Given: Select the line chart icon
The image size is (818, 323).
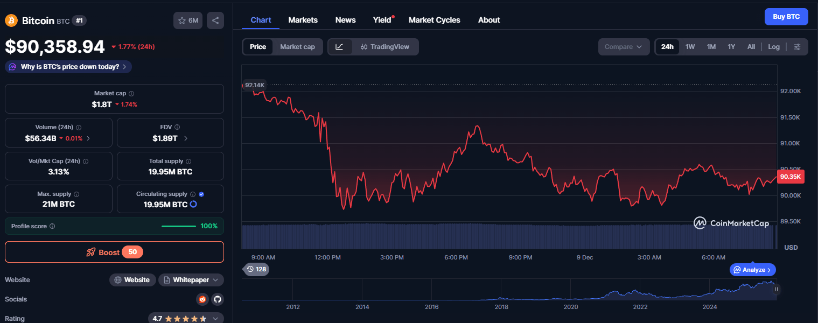Looking at the screenshot, I should pyautogui.click(x=340, y=47).
